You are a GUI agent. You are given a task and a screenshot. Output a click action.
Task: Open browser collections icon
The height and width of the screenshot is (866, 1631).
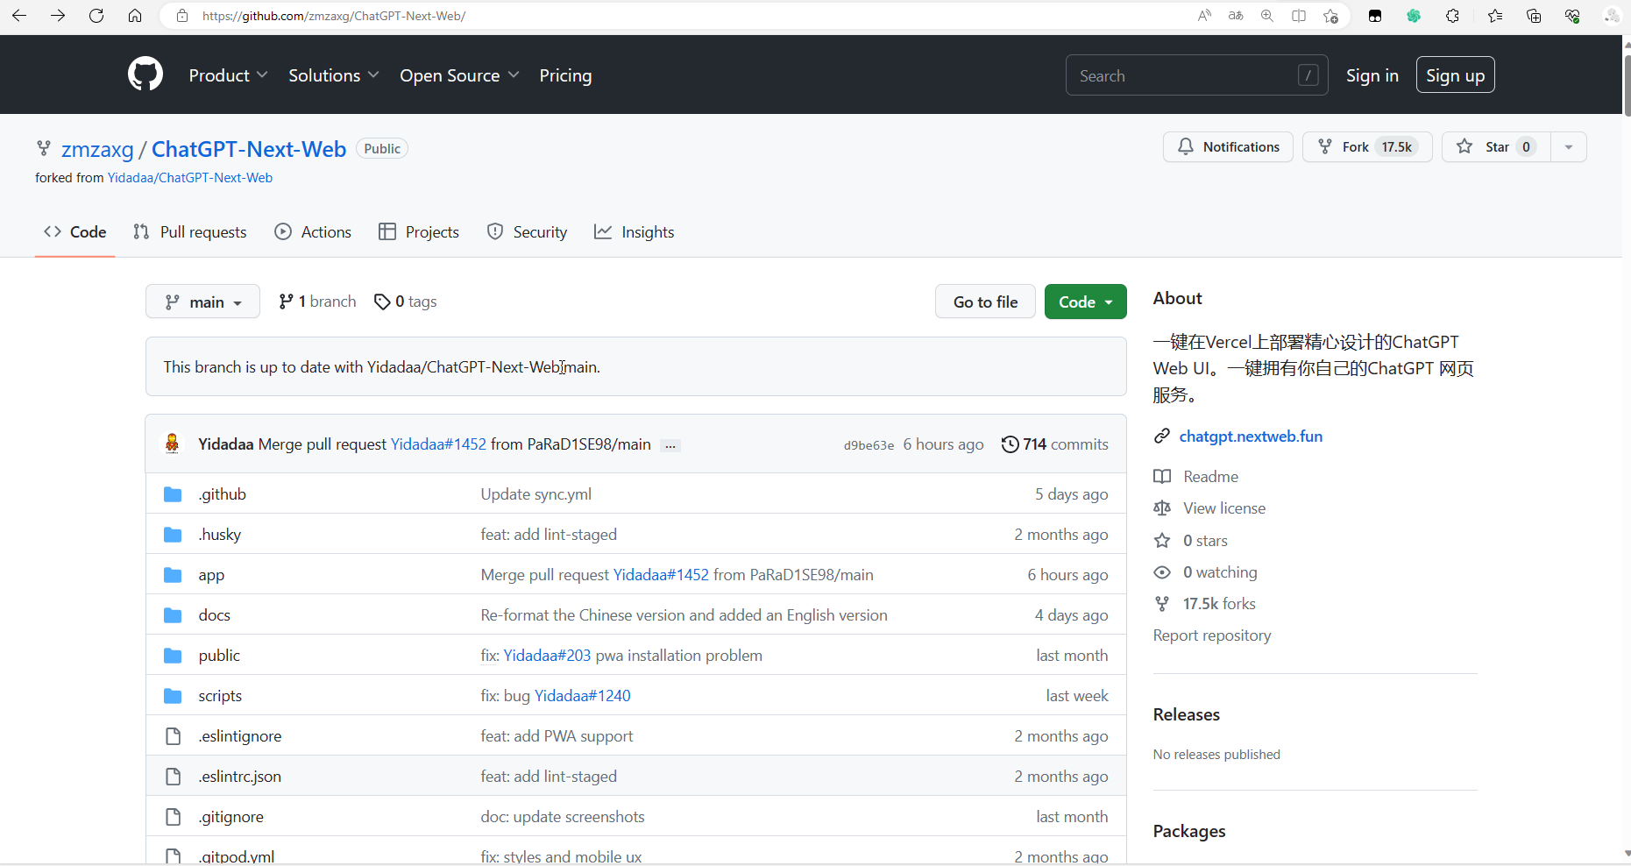click(1534, 16)
